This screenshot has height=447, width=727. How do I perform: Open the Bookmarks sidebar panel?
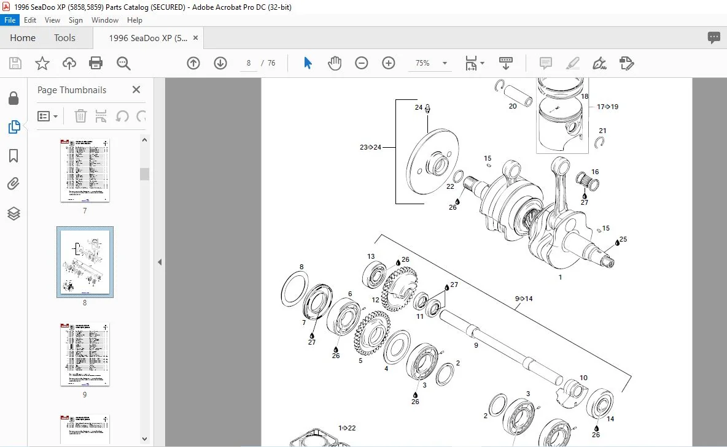click(x=14, y=156)
